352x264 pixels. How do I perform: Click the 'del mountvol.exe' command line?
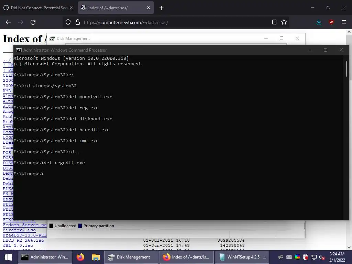click(x=63, y=97)
